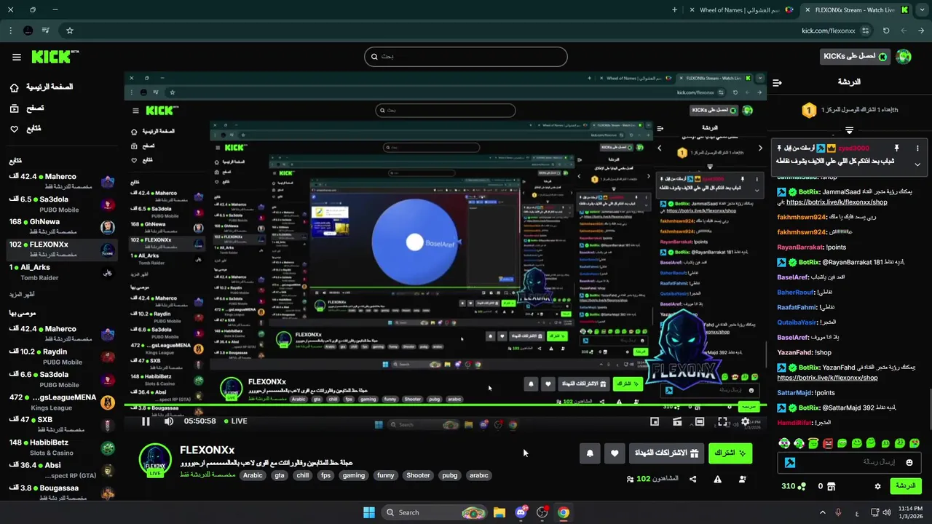Click the 310 channel points indicator
This screenshot has height=524, width=932.
(x=794, y=486)
